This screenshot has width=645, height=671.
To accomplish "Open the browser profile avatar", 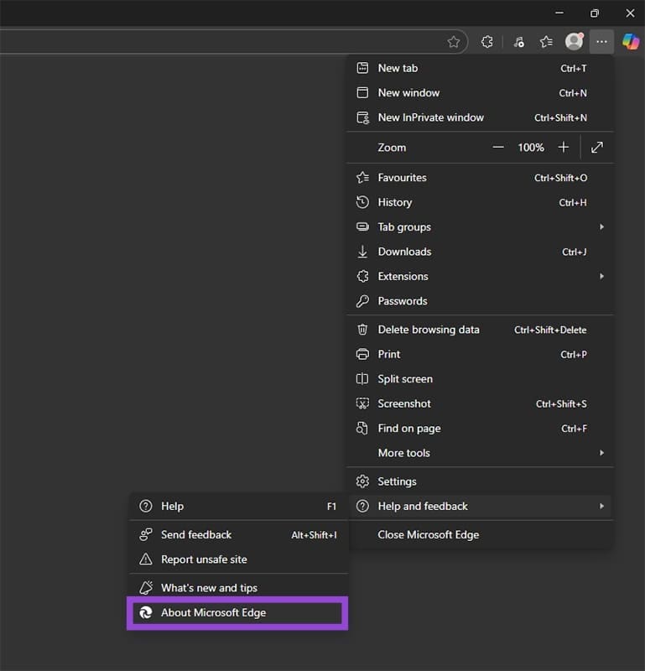I will click(x=574, y=41).
